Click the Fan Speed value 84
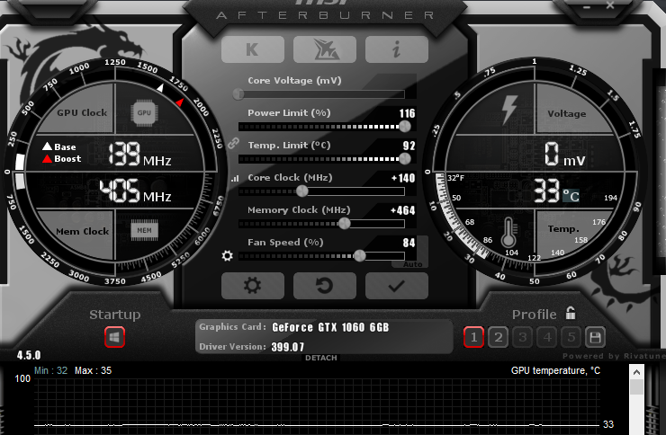This screenshot has width=666, height=435. pyautogui.click(x=409, y=243)
